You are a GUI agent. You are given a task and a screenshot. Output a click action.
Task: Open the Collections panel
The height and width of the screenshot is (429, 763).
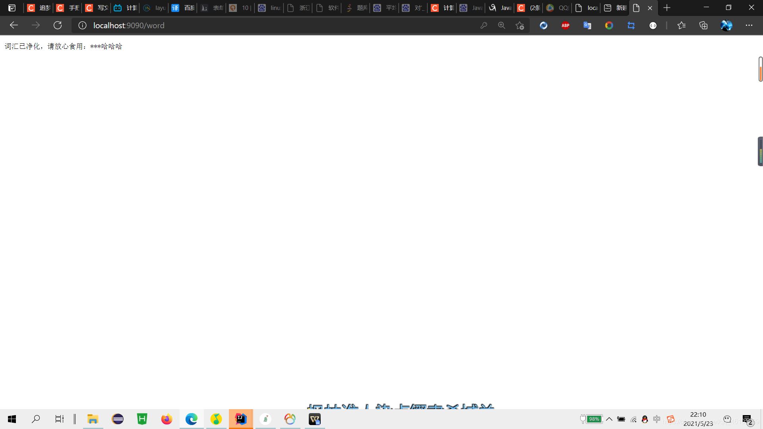703,25
